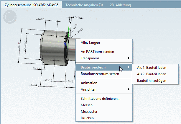Click Drucken in the context menu
The image size is (181, 124).
tap(104, 118)
